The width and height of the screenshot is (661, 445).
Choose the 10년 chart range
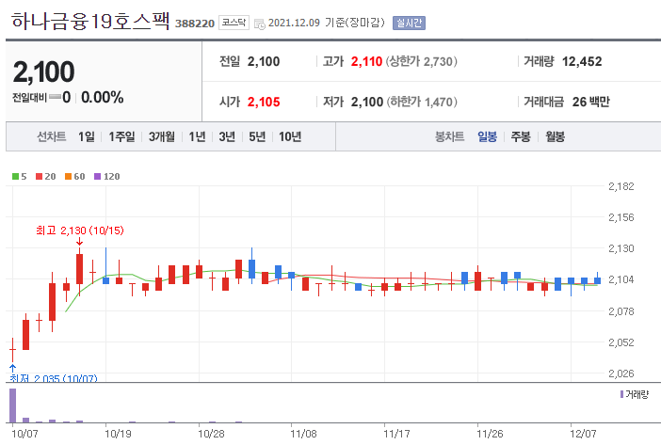point(290,136)
